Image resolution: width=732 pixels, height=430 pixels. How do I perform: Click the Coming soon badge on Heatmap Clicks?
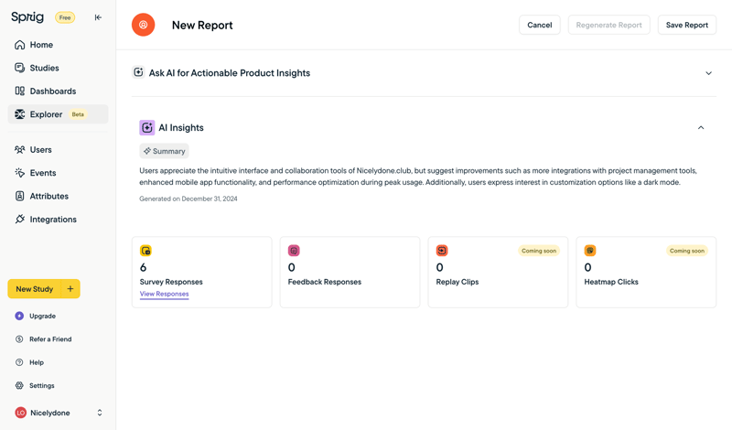coord(687,251)
